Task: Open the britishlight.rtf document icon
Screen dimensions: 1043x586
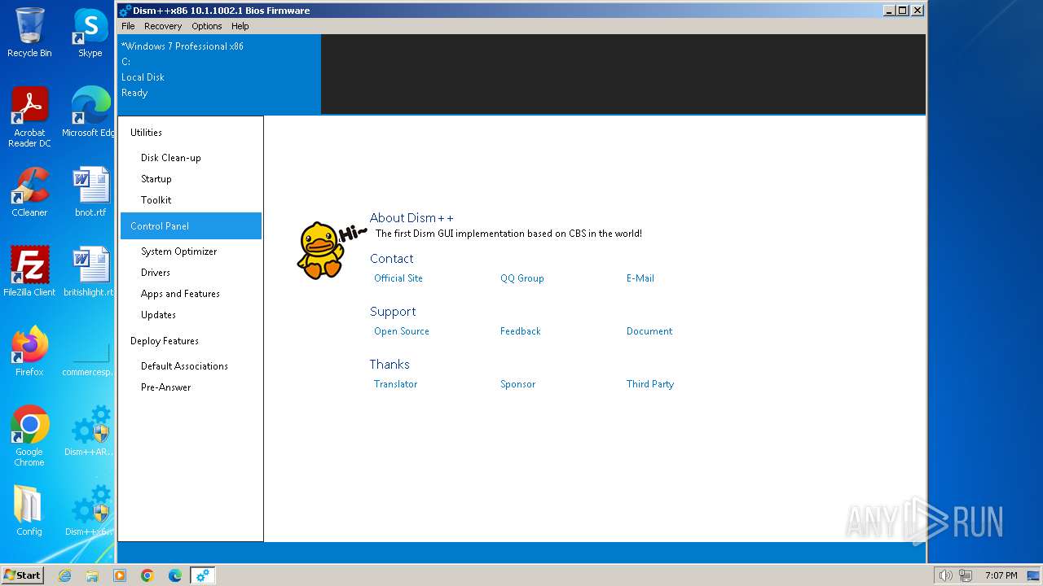Action: click(x=90, y=272)
